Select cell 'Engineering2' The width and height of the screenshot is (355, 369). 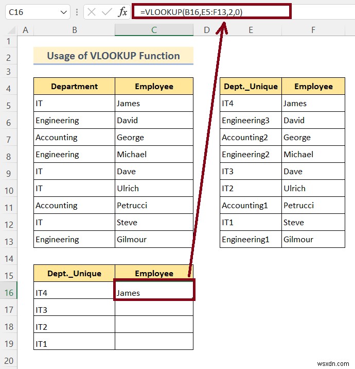251,155
